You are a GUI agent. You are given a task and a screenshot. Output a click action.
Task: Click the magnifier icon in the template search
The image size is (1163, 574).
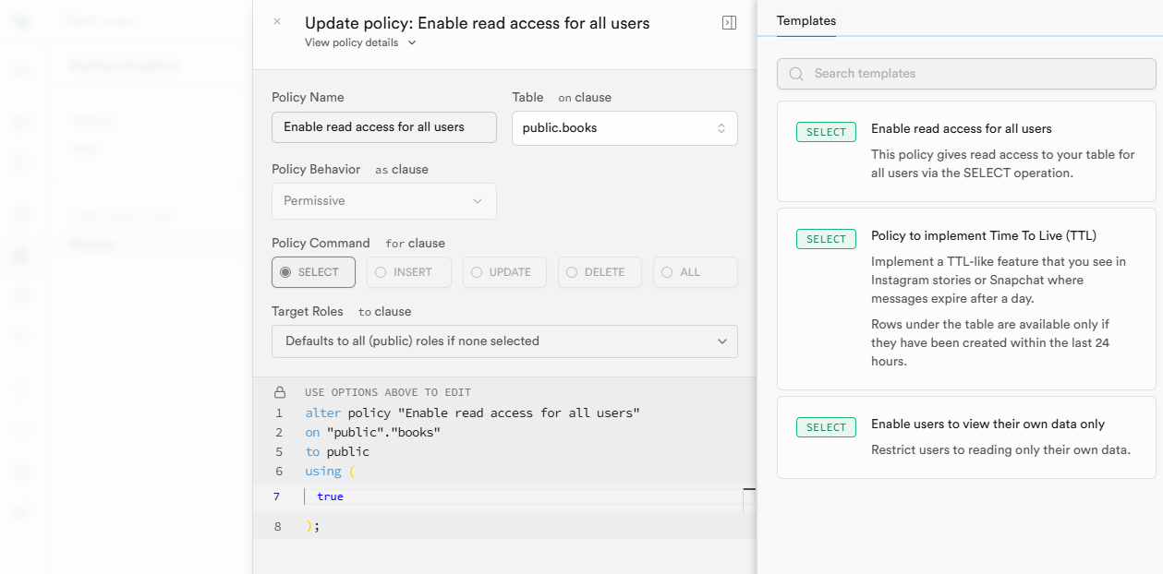pos(795,74)
